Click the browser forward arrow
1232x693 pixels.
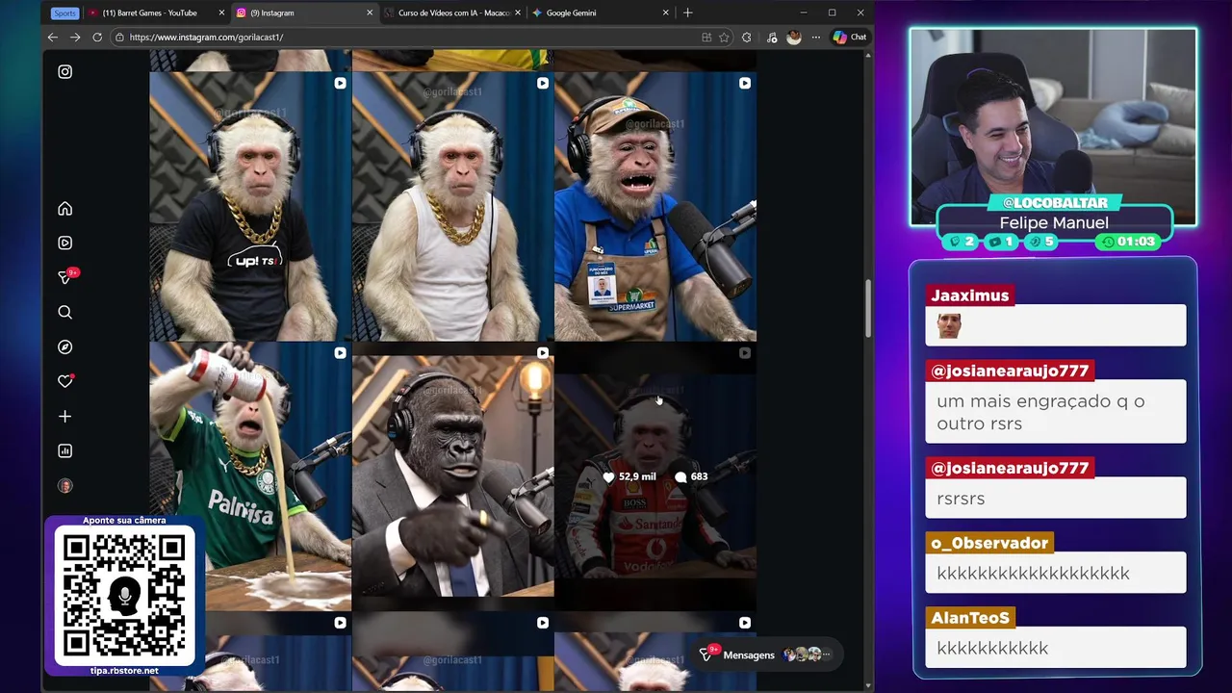(x=75, y=38)
